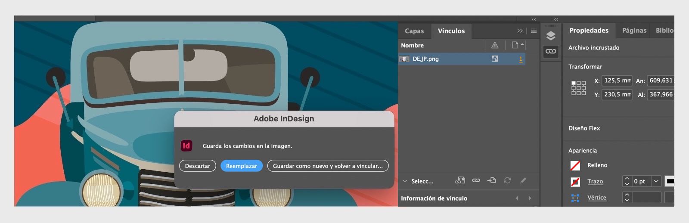
Task: Click the Diseño Flex section label
Action: coord(584,128)
